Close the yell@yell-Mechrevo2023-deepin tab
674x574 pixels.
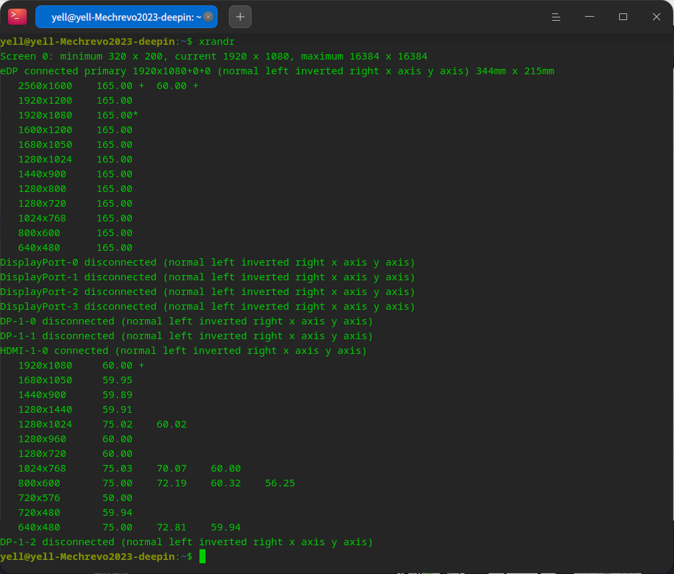coord(208,17)
